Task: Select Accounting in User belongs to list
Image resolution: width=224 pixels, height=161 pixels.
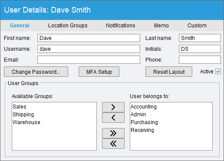Action: pyautogui.click(x=144, y=107)
